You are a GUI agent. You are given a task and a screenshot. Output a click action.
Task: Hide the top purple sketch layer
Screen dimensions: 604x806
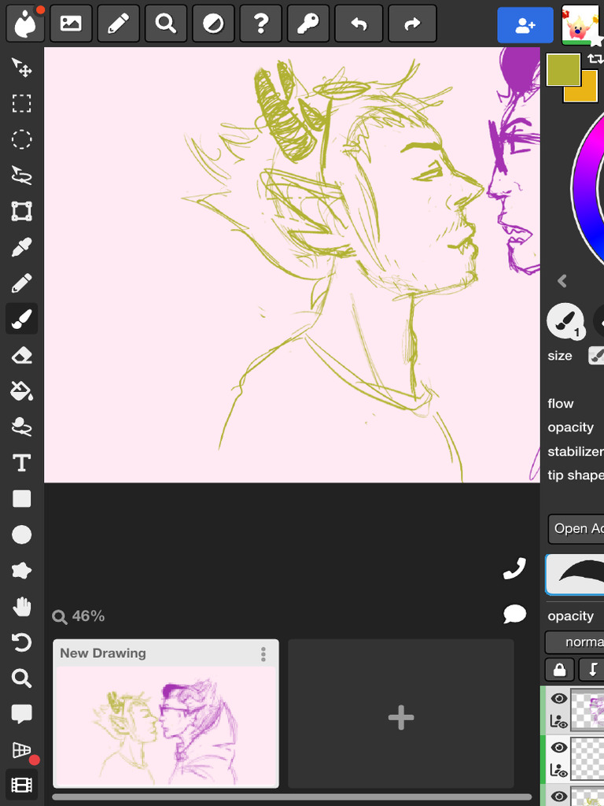click(558, 698)
